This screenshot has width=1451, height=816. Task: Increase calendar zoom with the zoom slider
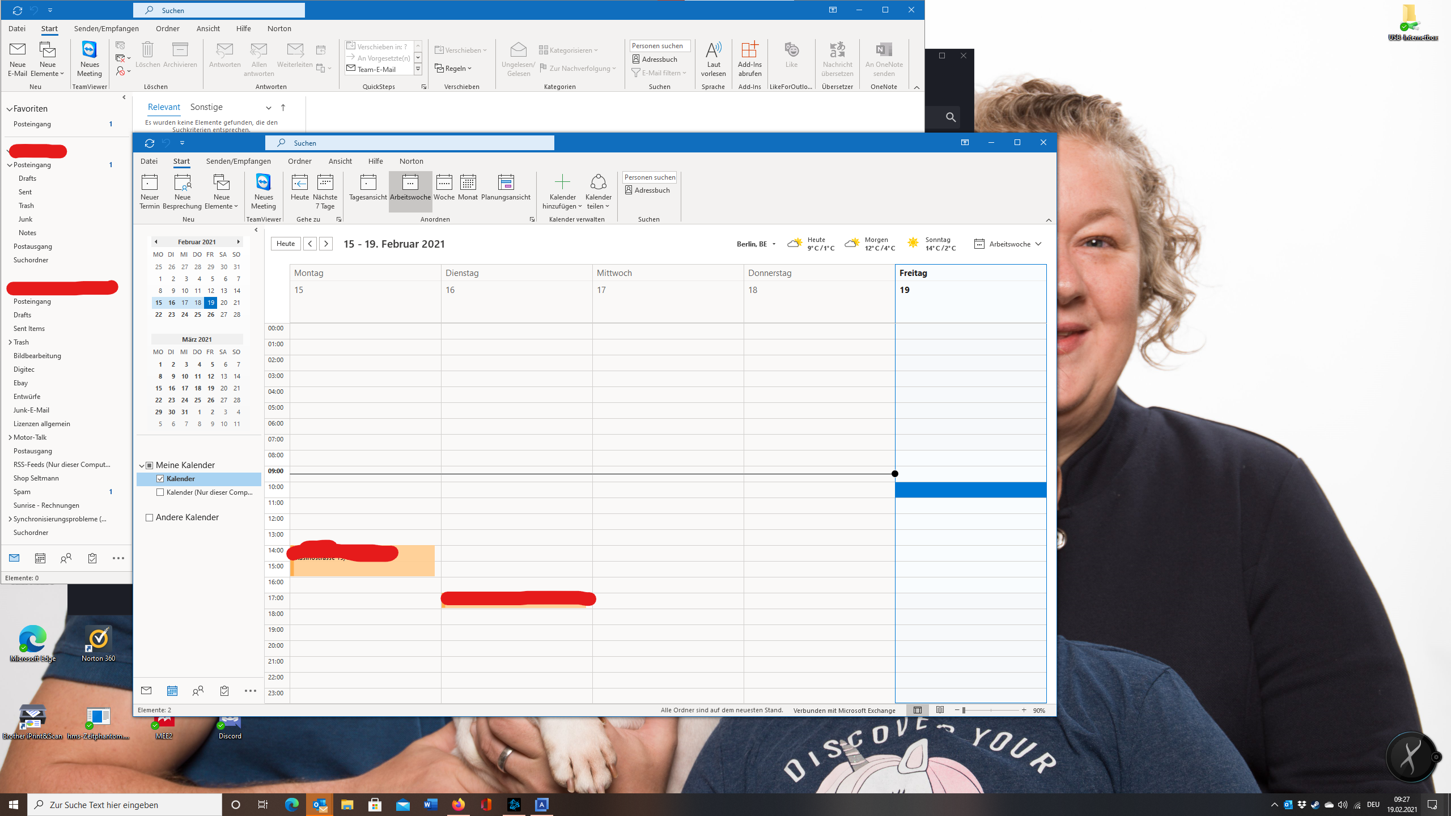tap(1024, 709)
